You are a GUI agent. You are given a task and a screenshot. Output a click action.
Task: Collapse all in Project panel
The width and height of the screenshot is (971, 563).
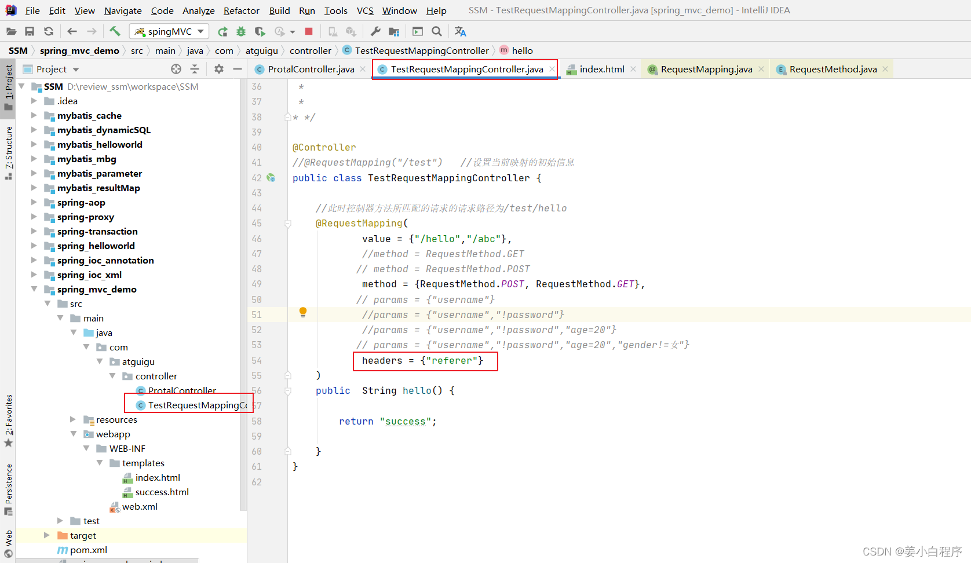[195, 69]
